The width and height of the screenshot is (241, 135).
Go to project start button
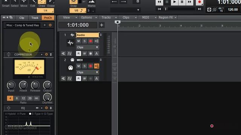tap(159, 9)
